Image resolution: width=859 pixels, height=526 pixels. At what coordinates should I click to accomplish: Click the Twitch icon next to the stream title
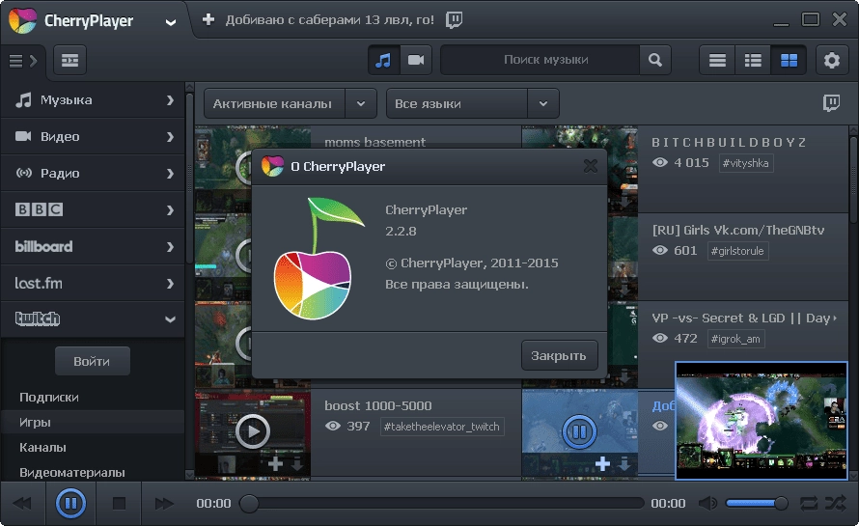tap(454, 19)
